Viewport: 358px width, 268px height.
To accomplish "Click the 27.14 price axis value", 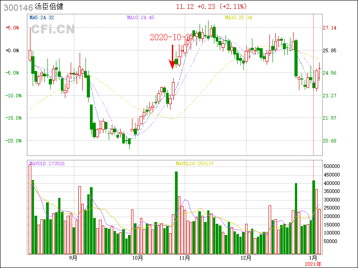I will coord(329,28).
